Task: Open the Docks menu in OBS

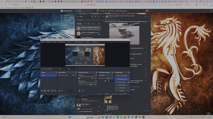Action: click(x=62, y=42)
